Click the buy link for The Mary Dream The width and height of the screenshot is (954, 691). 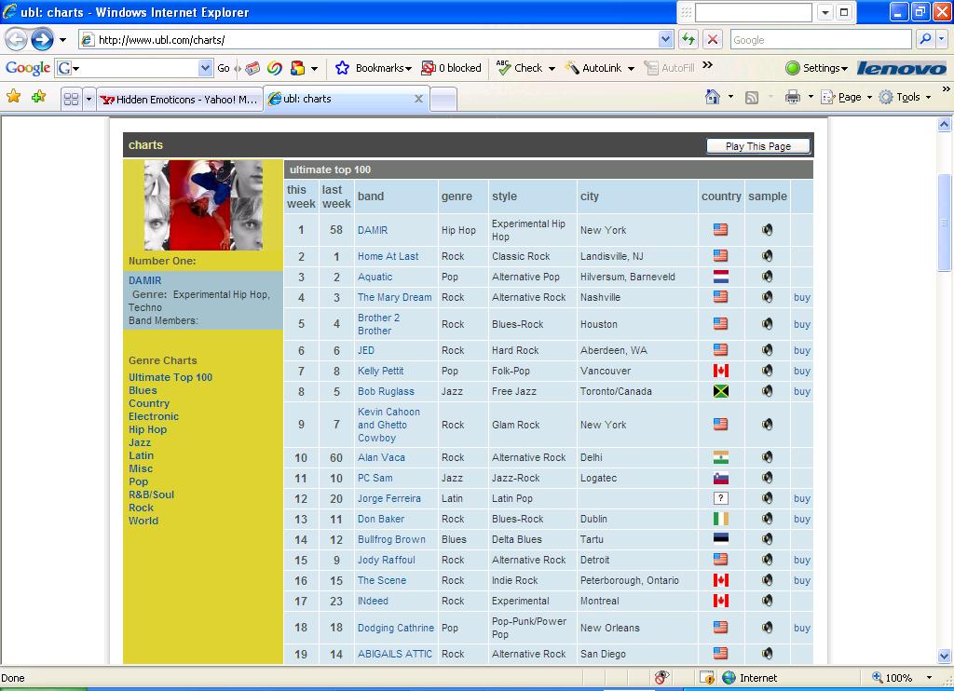(x=802, y=297)
